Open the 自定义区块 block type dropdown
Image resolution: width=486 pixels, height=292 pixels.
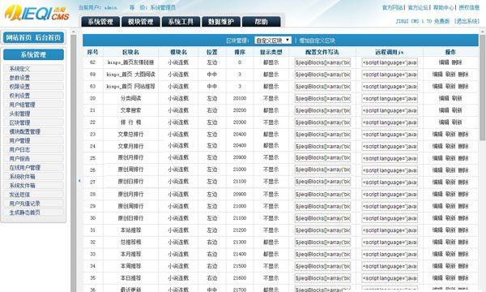(273, 41)
